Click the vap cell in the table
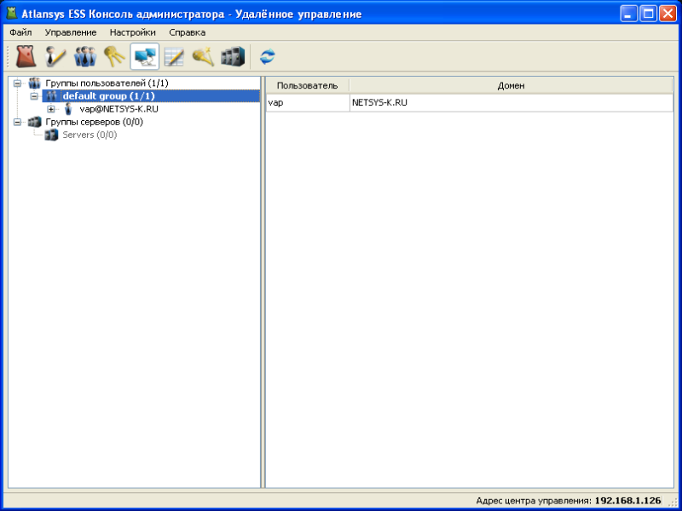 308,103
